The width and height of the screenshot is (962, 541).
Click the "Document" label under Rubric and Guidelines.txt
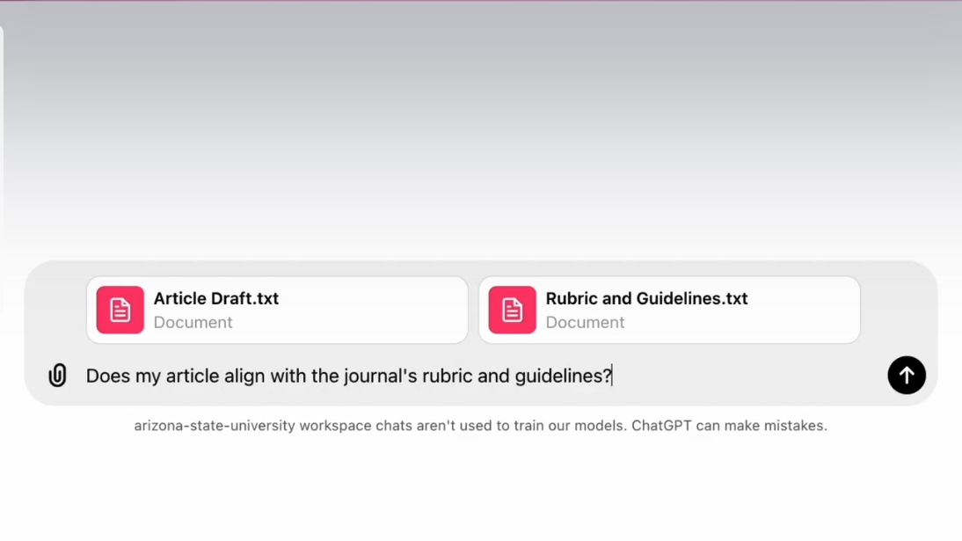point(585,322)
